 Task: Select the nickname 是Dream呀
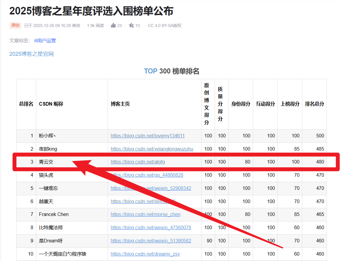click(x=51, y=241)
